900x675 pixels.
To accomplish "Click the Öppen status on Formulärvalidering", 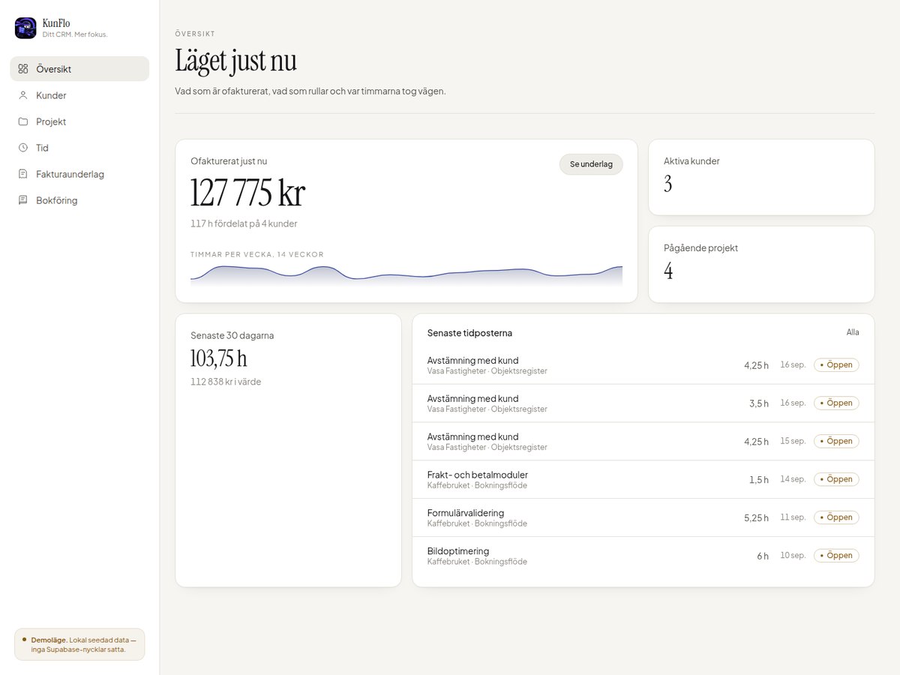I will 836,517.
